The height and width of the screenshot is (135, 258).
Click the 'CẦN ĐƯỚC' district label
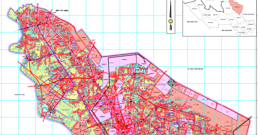coord(249,29)
